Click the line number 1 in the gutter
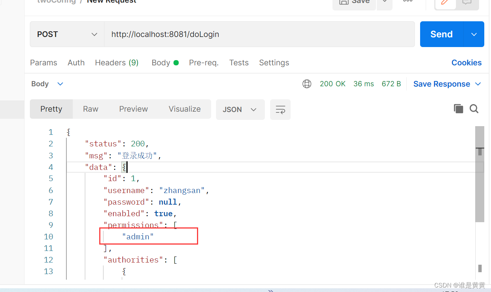491x292 pixels. coord(51,132)
